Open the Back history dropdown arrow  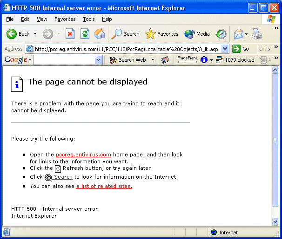35,34
